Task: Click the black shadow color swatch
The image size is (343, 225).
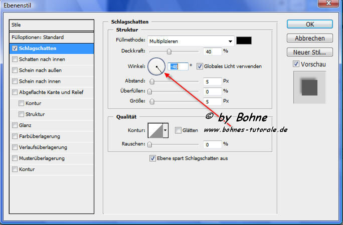Action: [244, 41]
